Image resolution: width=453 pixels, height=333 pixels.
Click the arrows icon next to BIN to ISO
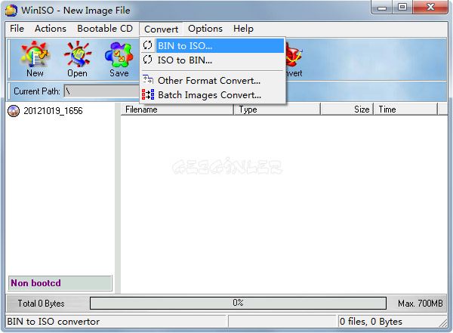(148, 45)
